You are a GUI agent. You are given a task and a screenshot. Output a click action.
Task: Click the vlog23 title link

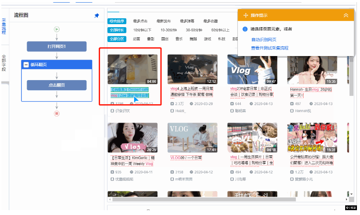(x=252, y=92)
